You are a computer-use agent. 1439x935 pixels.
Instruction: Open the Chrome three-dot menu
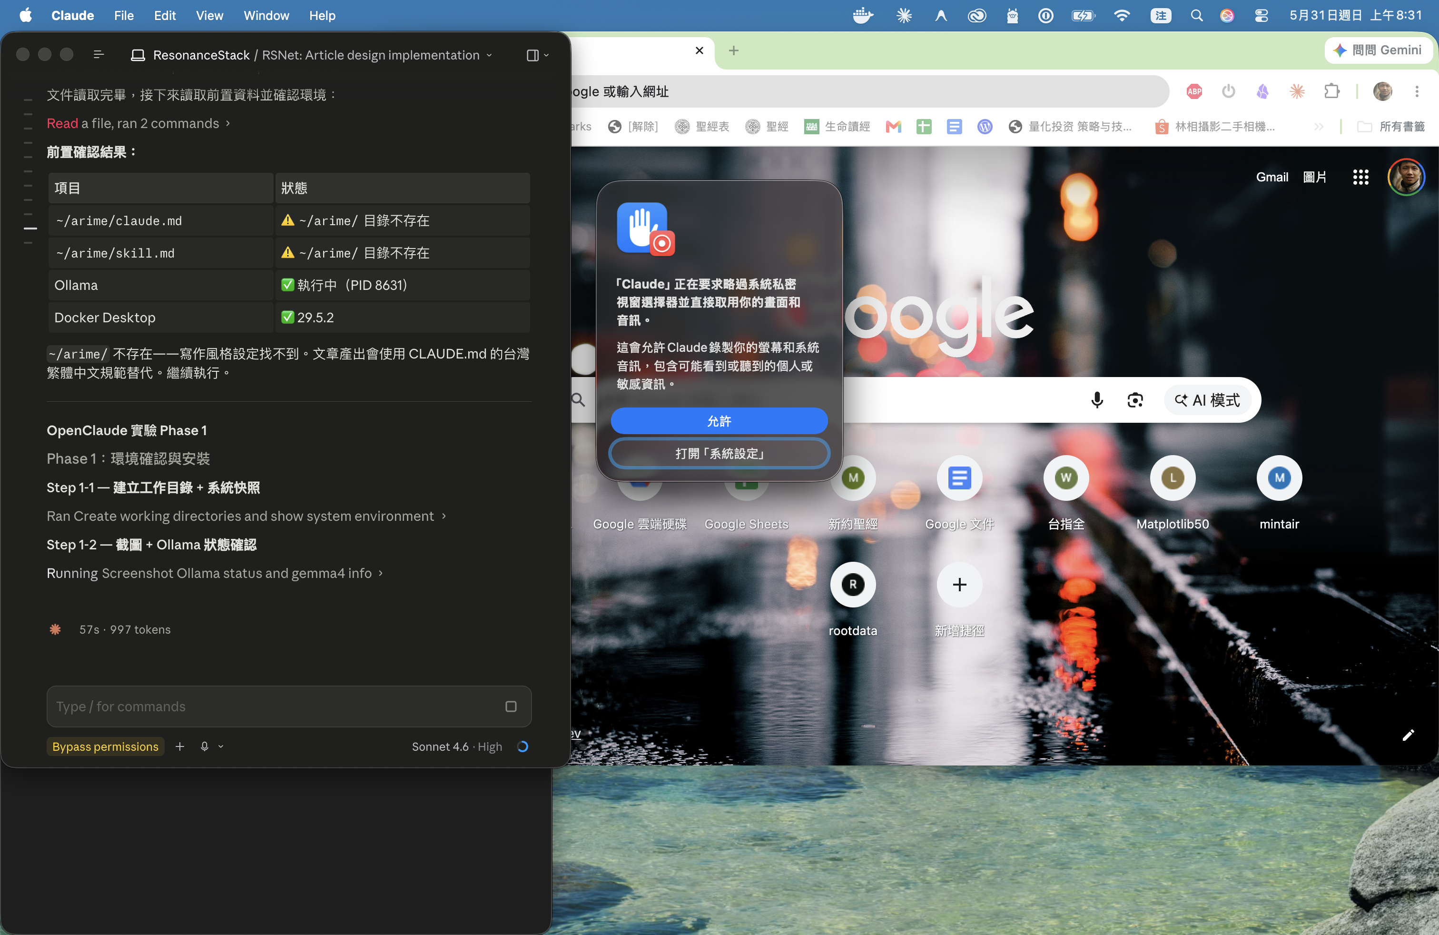point(1417,91)
